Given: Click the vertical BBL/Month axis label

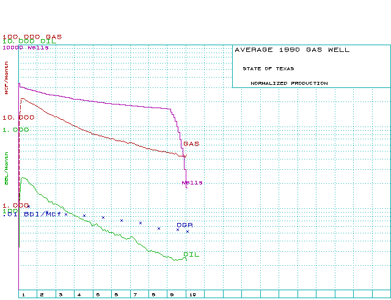Looking at the screenshot, I should coord(7,168).
